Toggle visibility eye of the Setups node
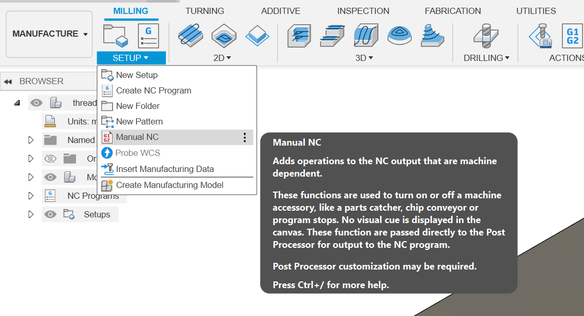584x316 pixels. pos(50,214)
